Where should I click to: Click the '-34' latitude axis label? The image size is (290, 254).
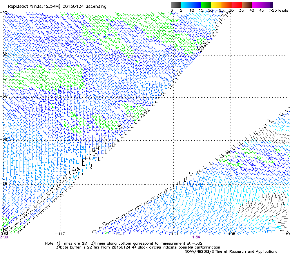point(4,96)
